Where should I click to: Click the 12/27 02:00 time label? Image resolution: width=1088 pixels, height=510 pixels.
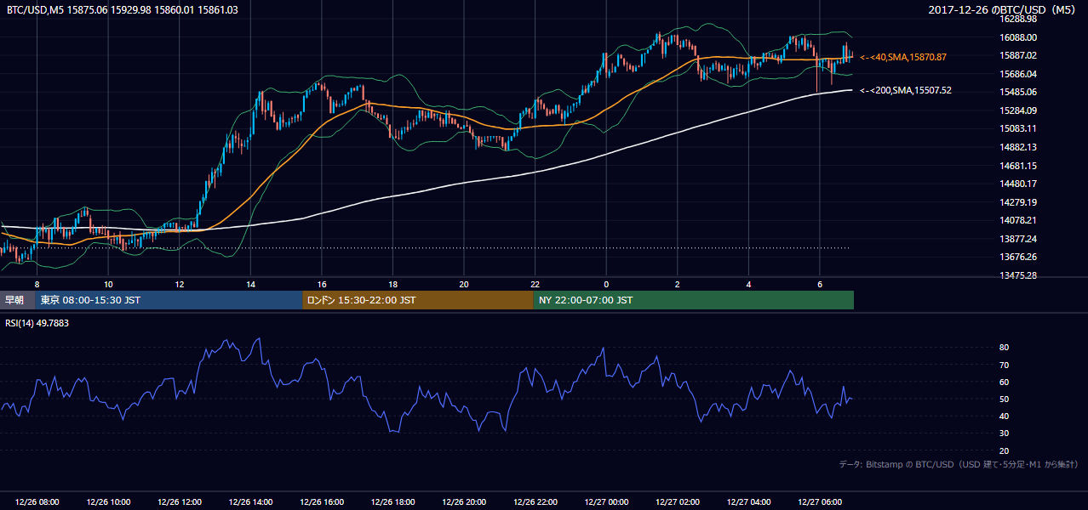tap(678, 502)
